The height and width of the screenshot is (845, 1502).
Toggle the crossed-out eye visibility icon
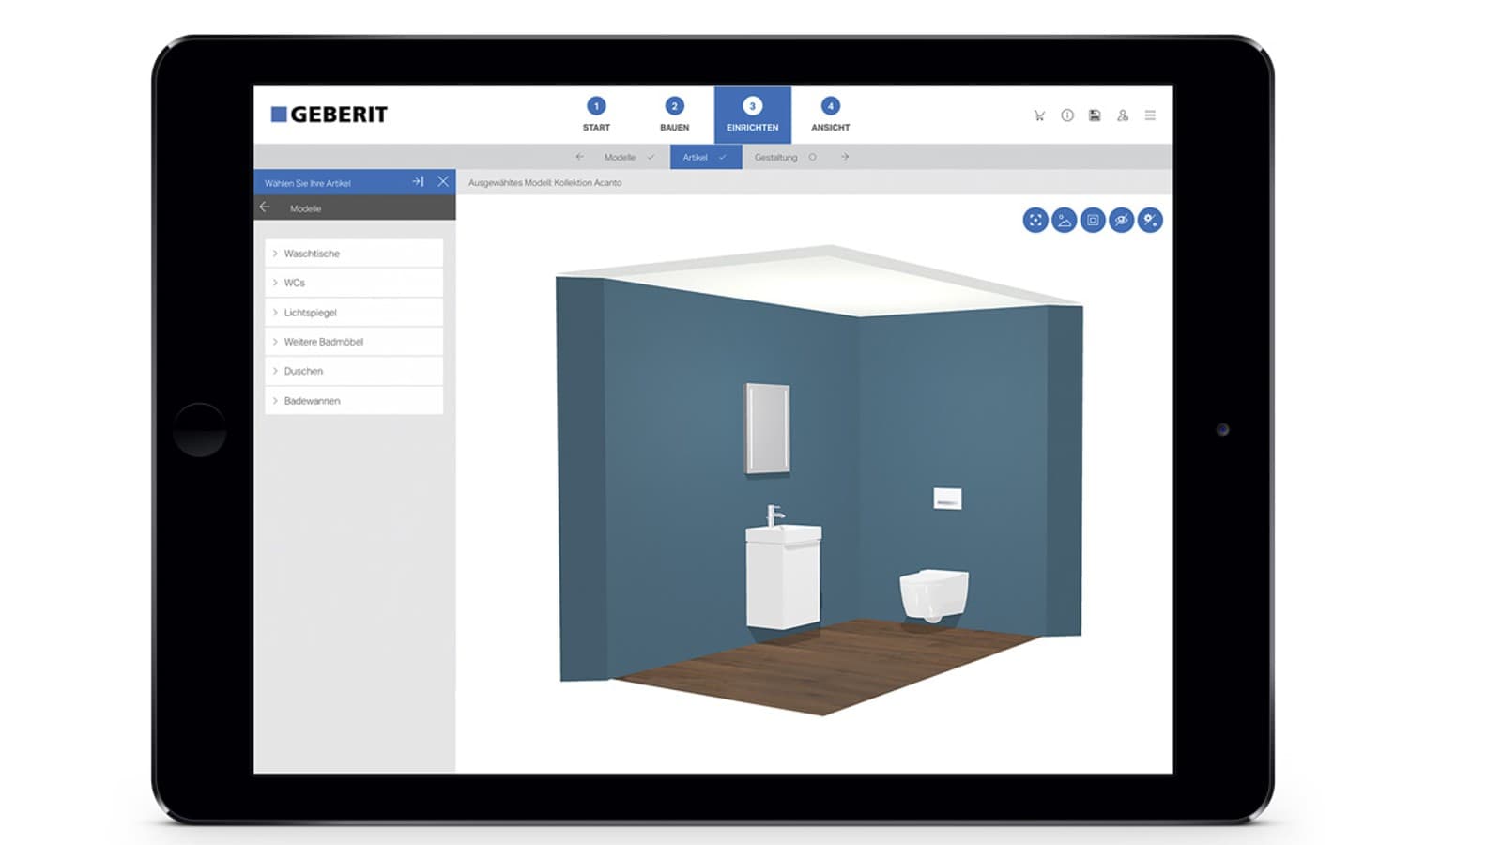[1121, 221]
